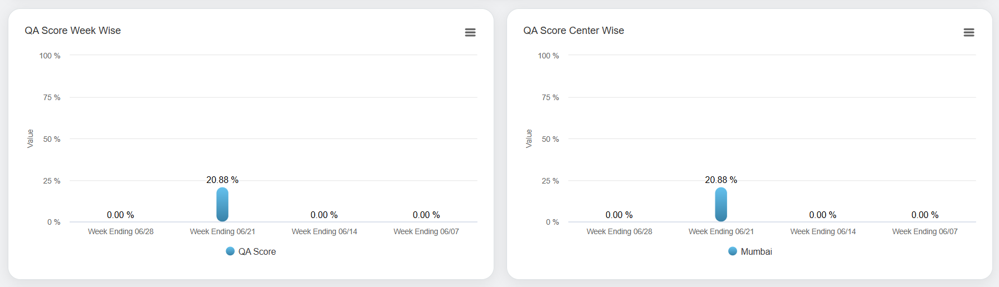
Task: Click Week Ending 06/21 label in Center Wise chart
Action: 721,231
